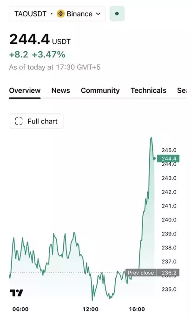Screen dimensions: 191x317
Task: Click the chart peak near 16:00
Action: (x=151, y=138)
